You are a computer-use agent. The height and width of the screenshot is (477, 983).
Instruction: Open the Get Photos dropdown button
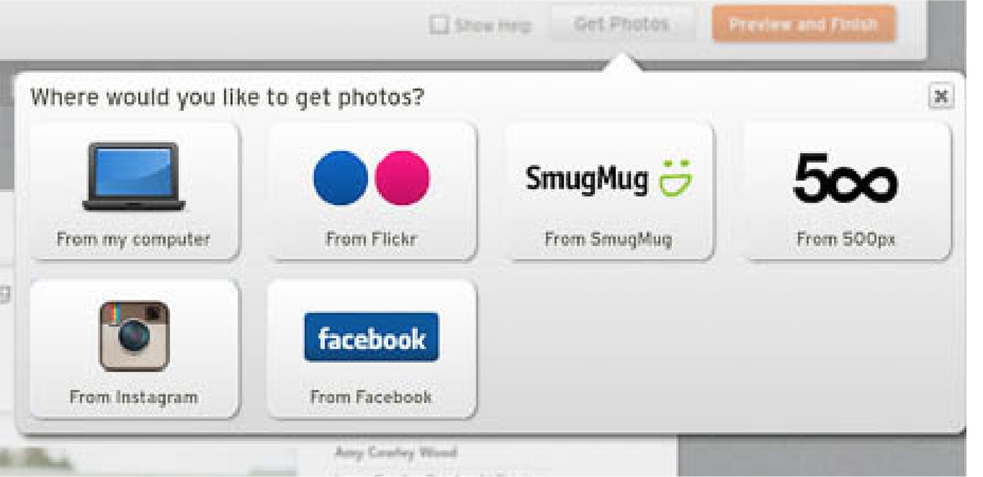pyautogui.click(x=622, y=24)
